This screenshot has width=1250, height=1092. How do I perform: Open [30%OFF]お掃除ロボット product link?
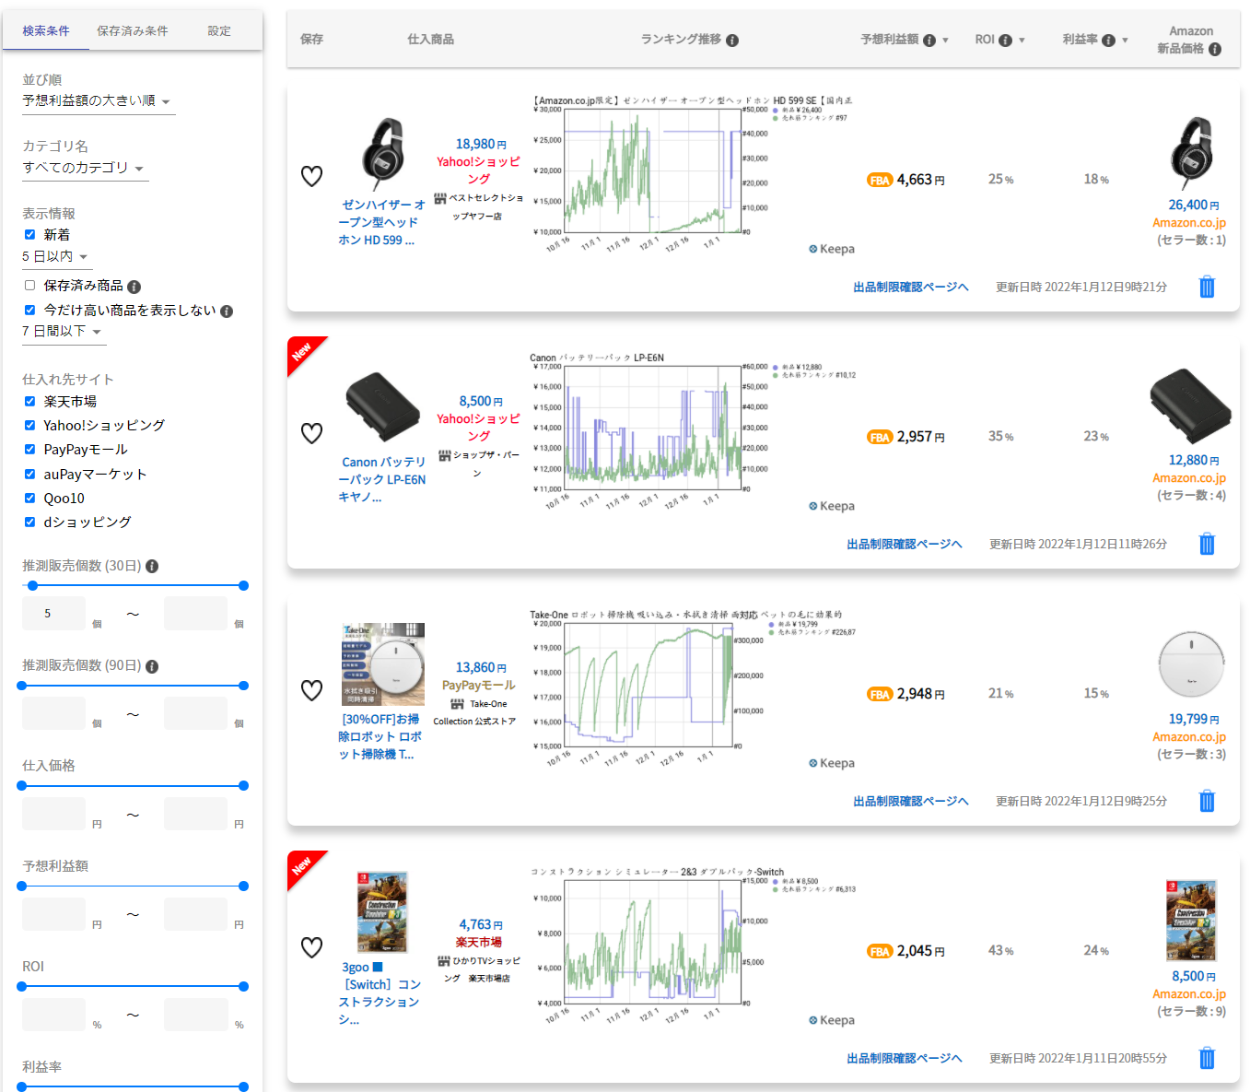coord(380,737)
